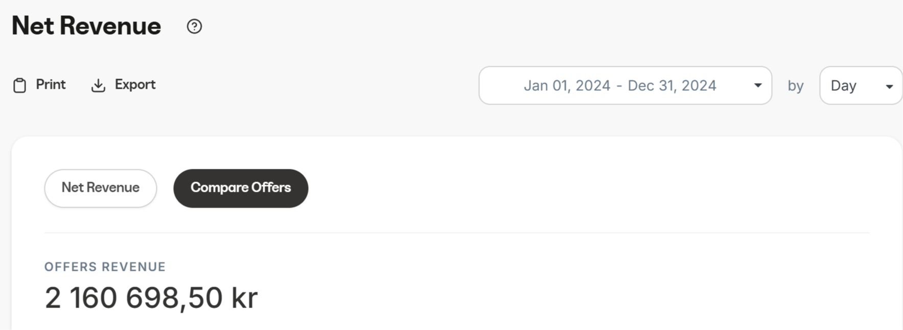
Task: Click the Export download arrow icon
Action: pyautogui.click(x=98, y=85)
